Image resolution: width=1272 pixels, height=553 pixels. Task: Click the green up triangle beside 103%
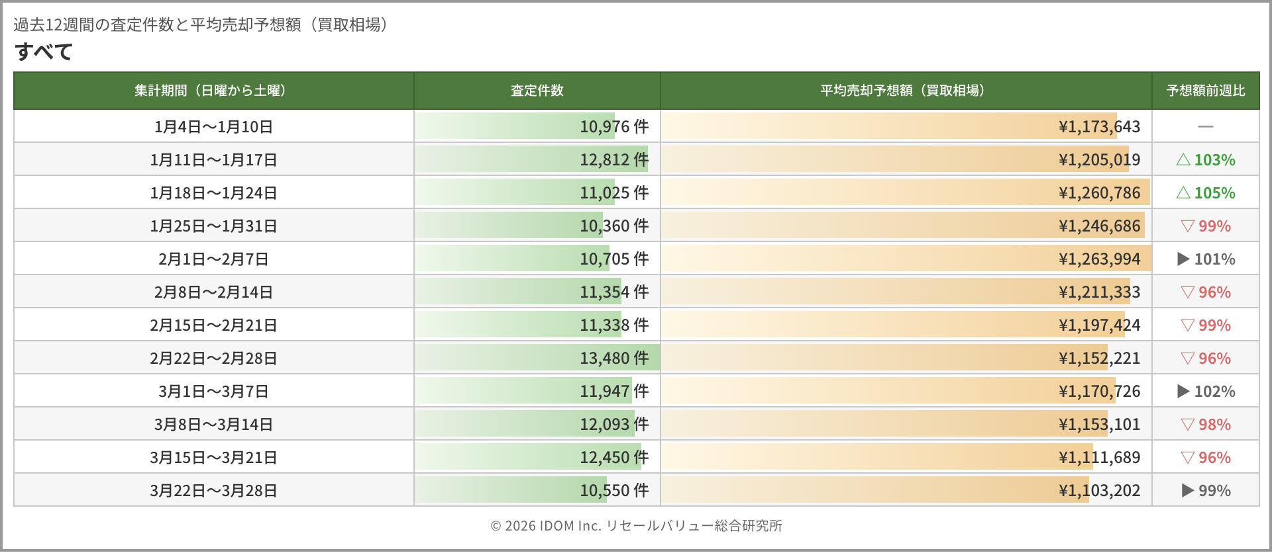coord(1183,159)
